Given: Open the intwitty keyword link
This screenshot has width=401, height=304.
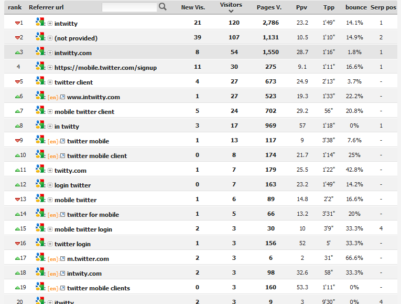Looking at the screenshot, I should pos(66,24).
